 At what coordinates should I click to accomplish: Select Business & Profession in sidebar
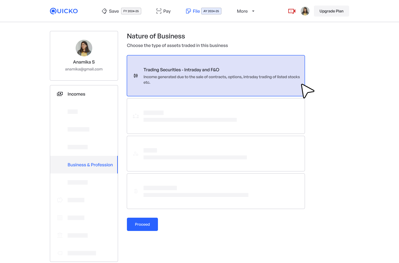pyautogui.click(x=90, y=165)
